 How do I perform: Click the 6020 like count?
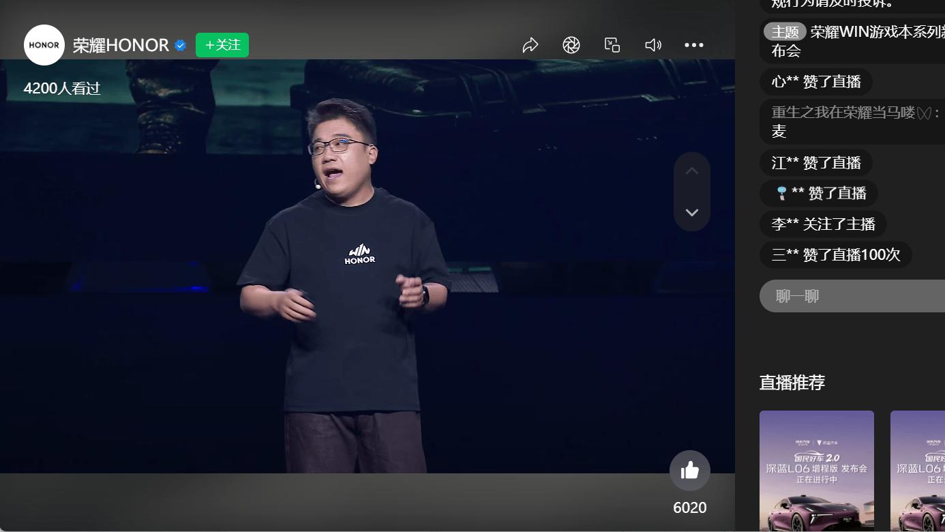pyautogui.click(x=690, y=507)
